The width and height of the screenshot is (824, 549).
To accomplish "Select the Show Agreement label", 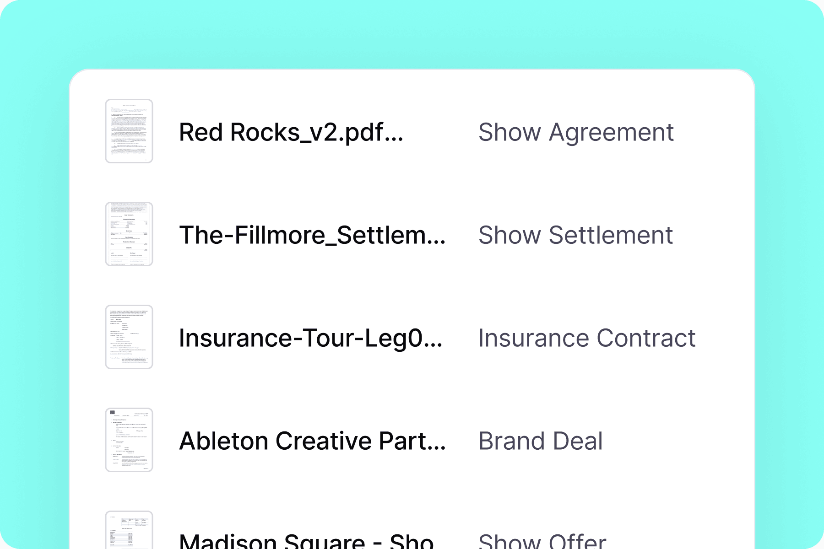I will pos(576,133).
